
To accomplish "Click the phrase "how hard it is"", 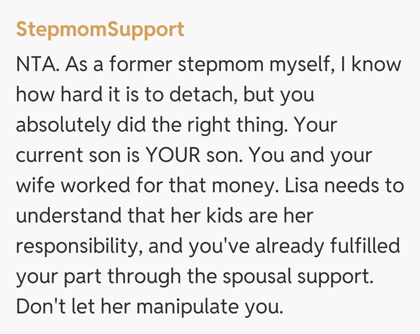I will [x=73, y=95].
